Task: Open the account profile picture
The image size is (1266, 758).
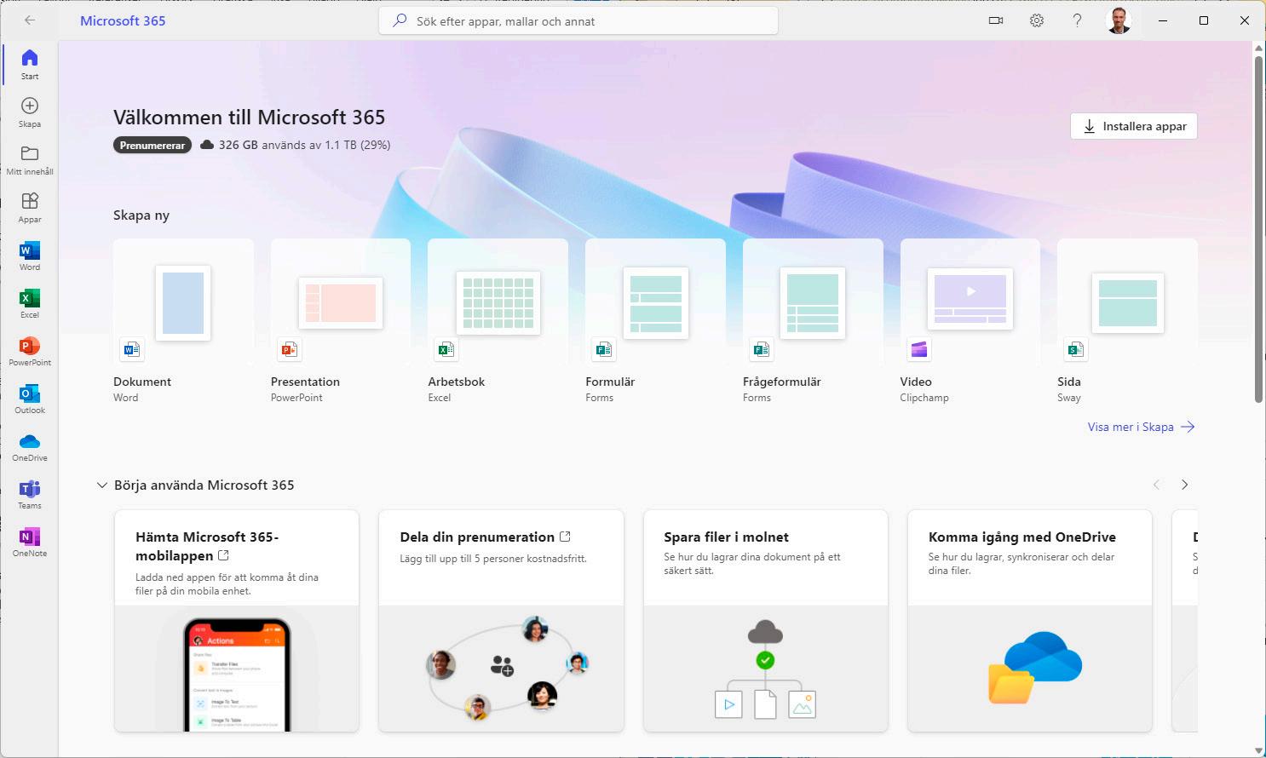Action: [x=1119, y=20]
